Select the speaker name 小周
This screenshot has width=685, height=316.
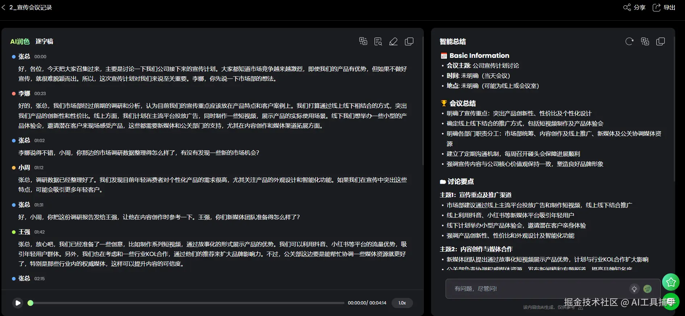pos(24,168)
